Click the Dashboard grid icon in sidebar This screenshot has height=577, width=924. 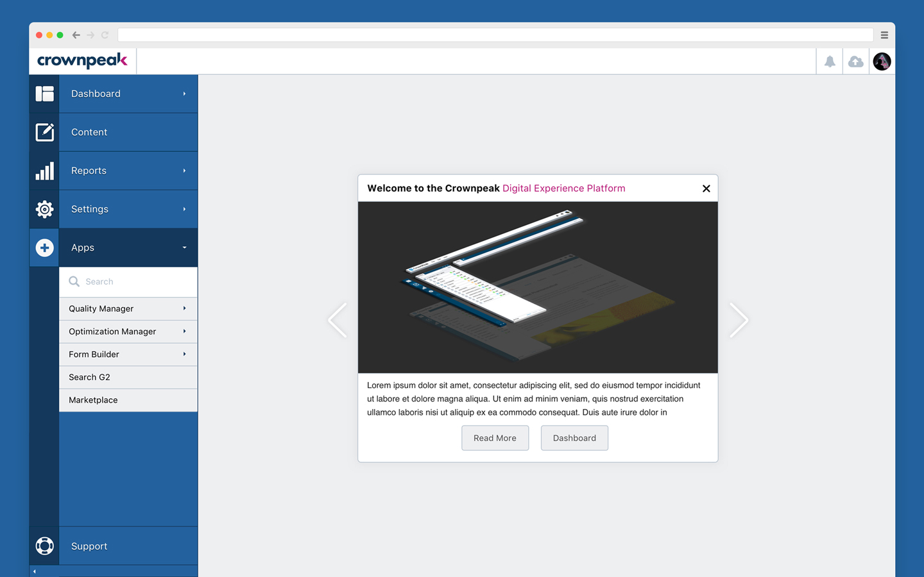coord(44,94)
